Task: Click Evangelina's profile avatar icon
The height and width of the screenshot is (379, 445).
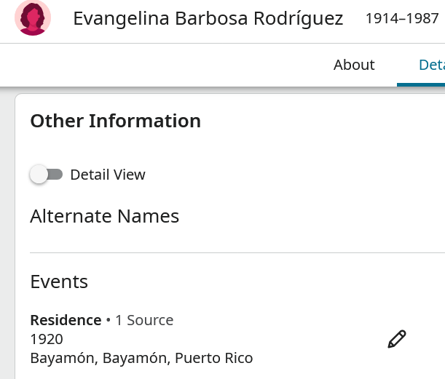Action: click(33, 19)
